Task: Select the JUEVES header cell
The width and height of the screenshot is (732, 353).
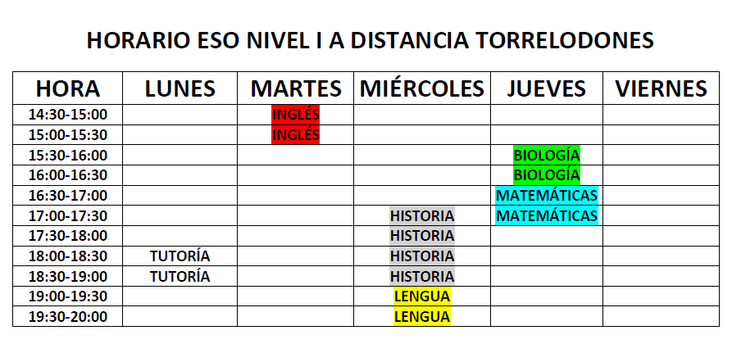Action: click(547, 88)
